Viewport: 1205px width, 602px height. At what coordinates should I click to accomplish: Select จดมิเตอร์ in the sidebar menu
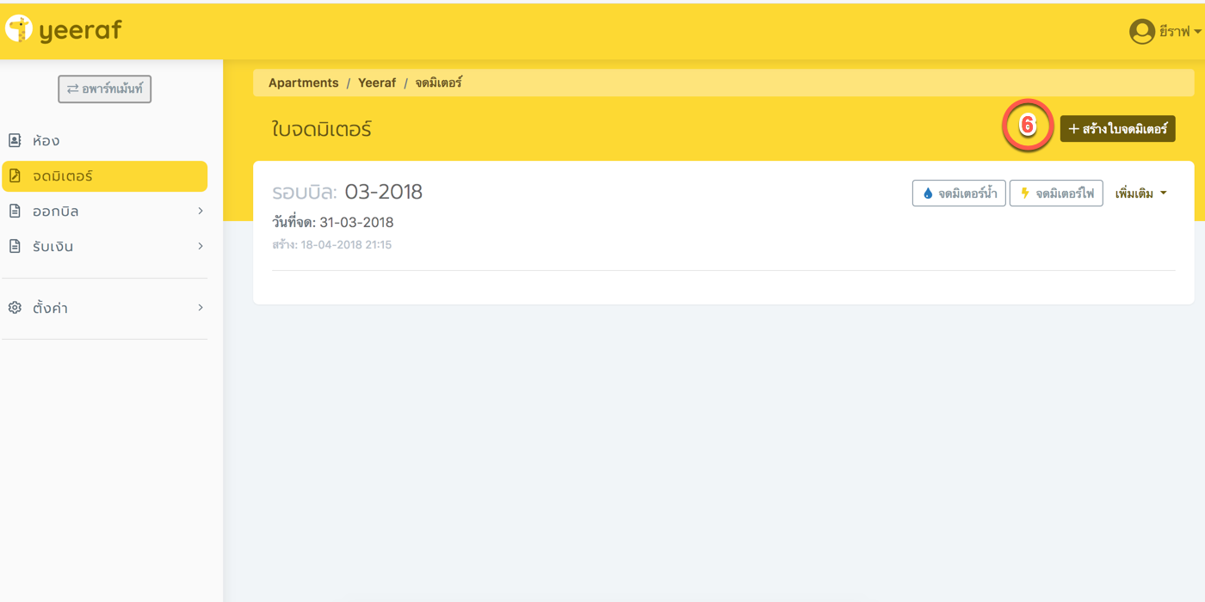tap(105, 175)
